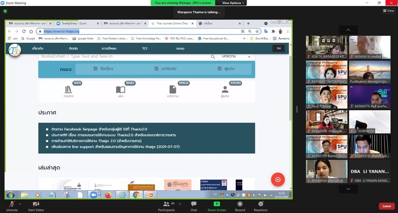Open the ดาวน์โหลด nav menu item
398x213 pixels.
click(109, 48)
